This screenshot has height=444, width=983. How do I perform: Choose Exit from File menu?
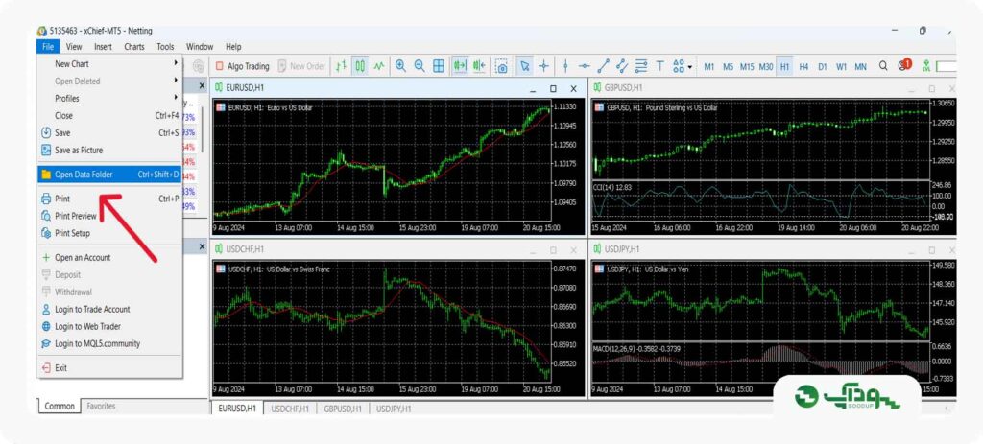[109, 368]
